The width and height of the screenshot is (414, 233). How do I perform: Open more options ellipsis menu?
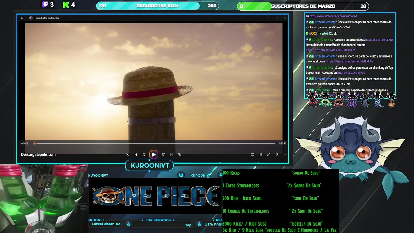click(285, 155)
